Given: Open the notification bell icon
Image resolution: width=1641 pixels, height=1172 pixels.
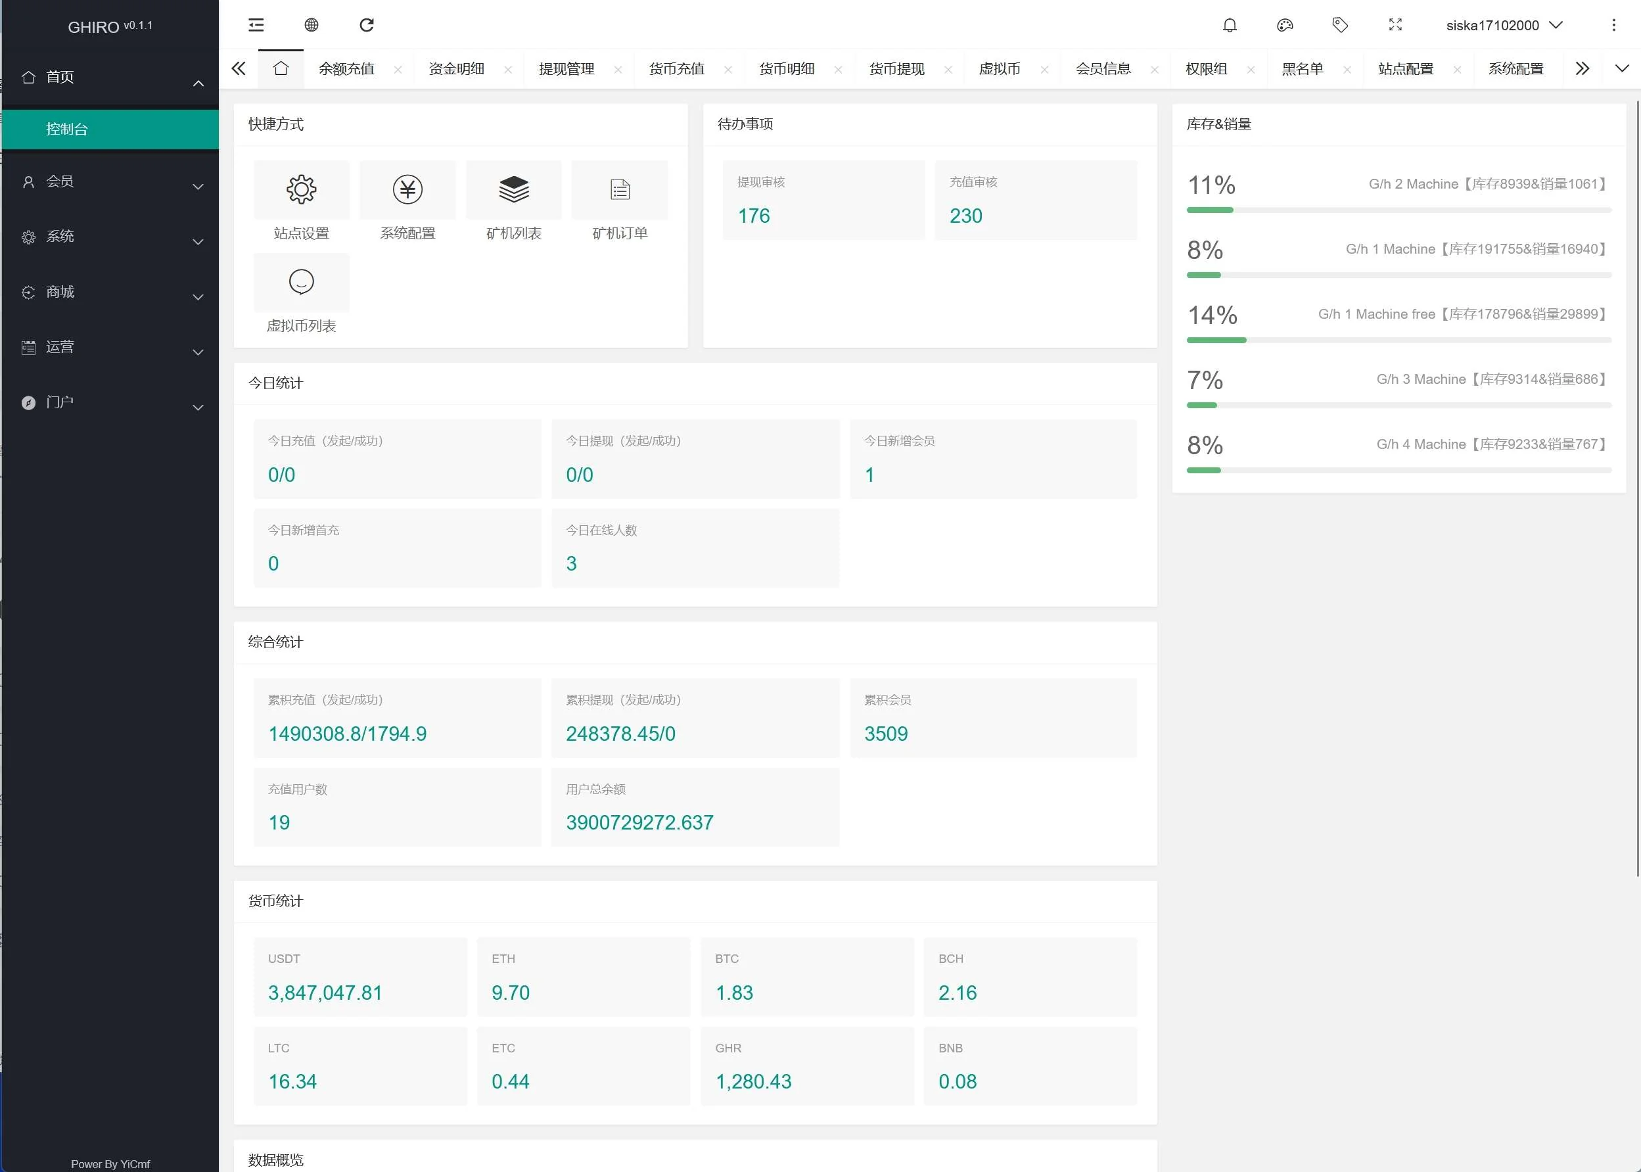Looking at the screenshot, I should point(1230,25).
